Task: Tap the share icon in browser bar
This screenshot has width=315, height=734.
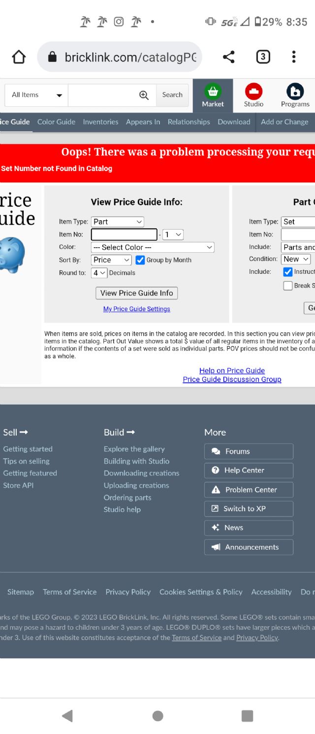Action: (x=228, y=57)
